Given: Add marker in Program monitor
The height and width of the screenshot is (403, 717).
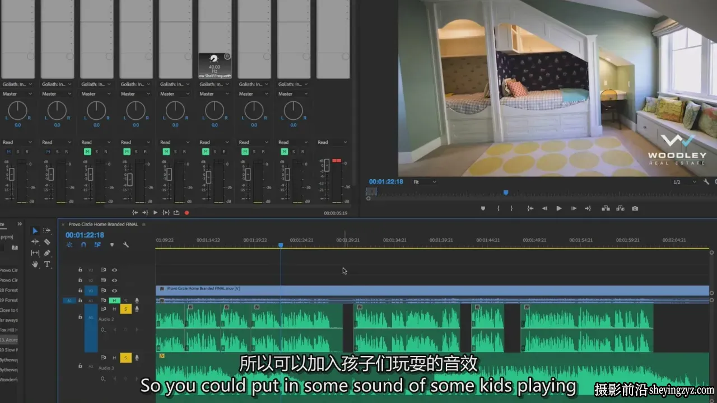Looking at the screenshot, I should tap(483, 208).
